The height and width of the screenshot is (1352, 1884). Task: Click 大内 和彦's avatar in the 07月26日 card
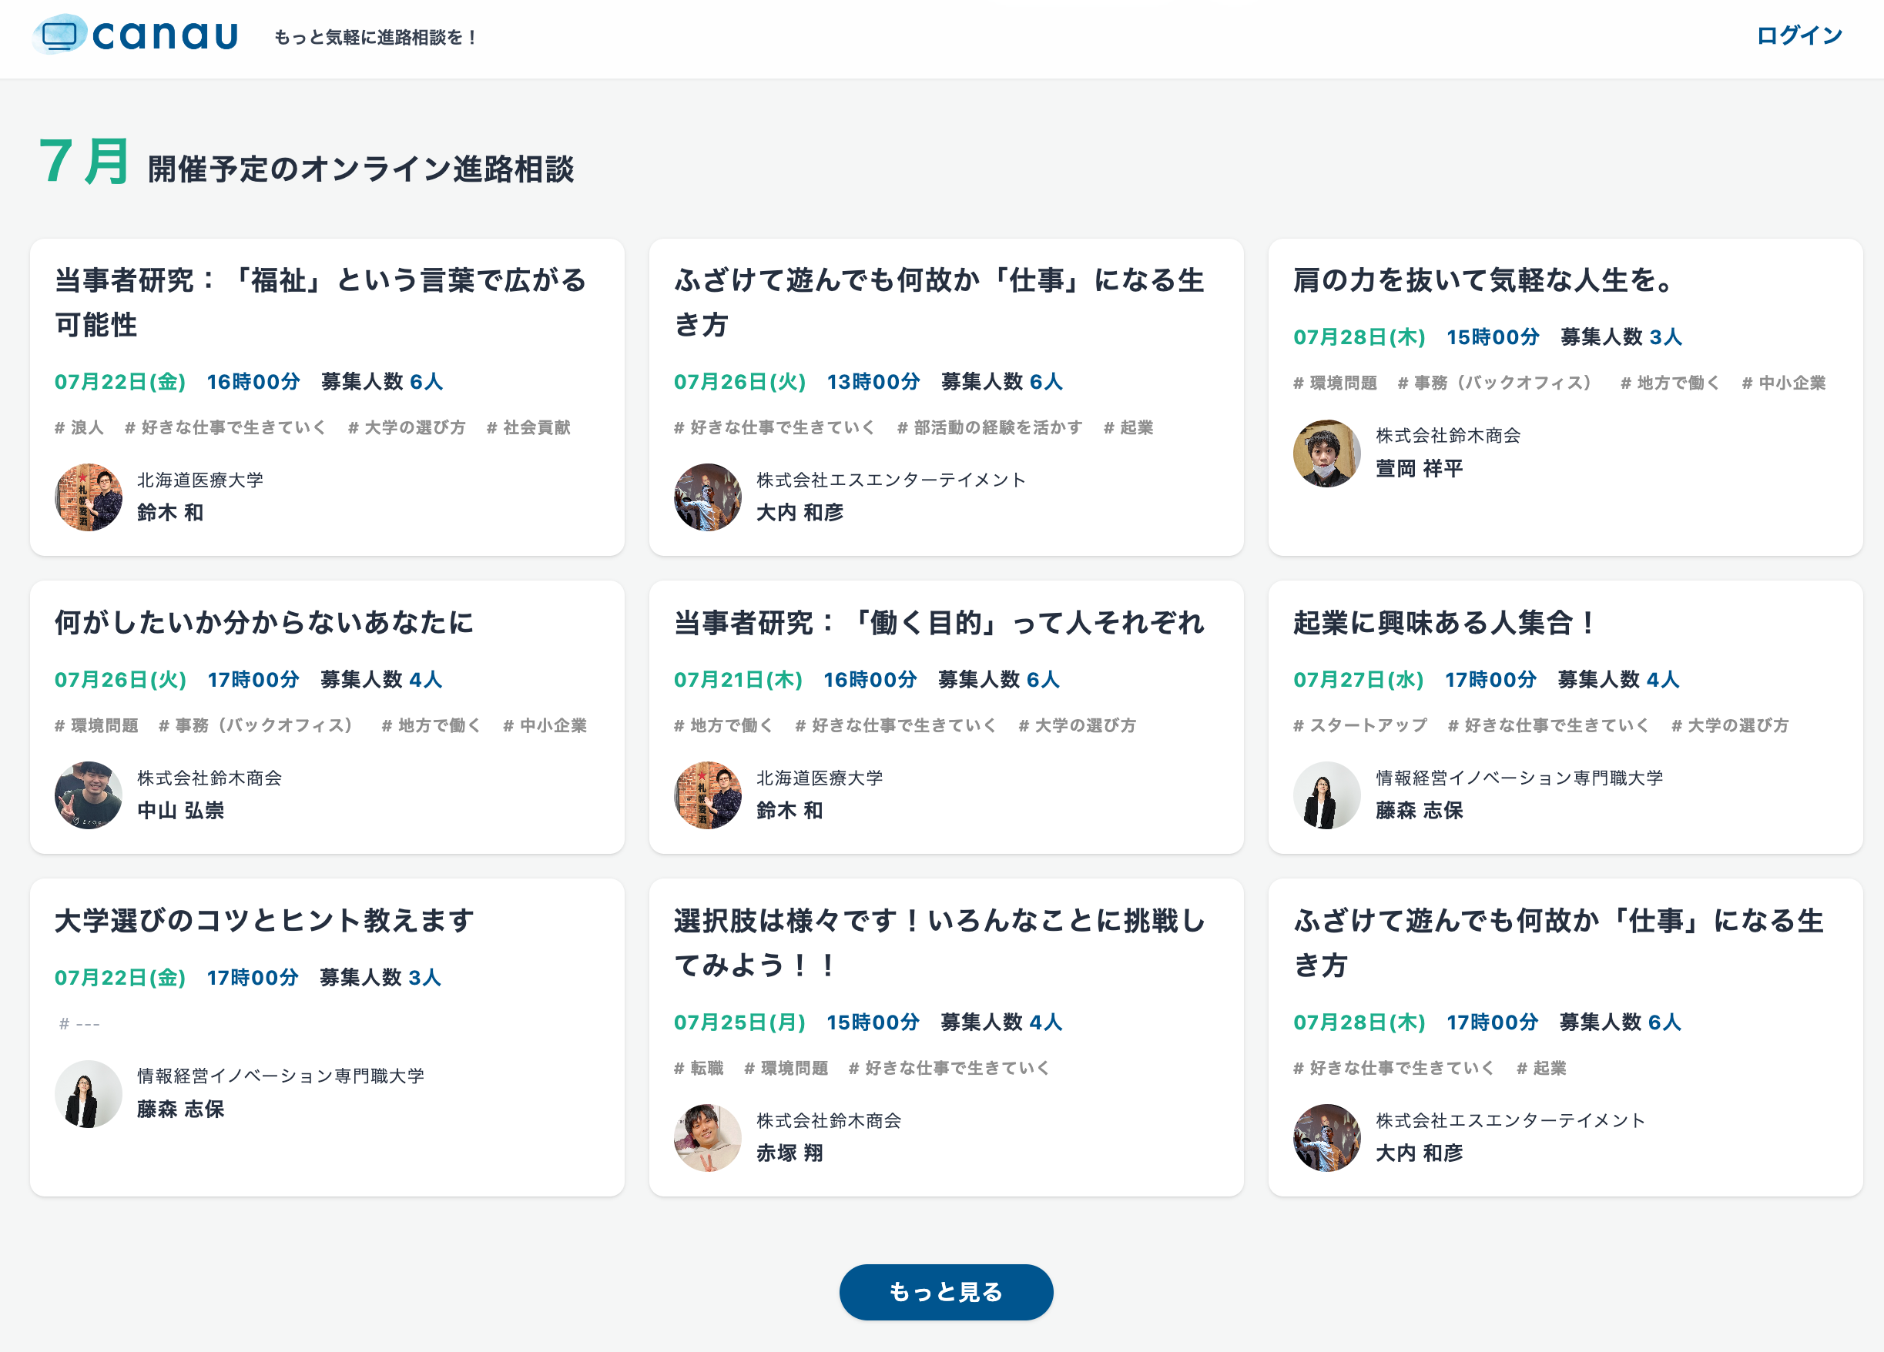click(x=707, y=497)
